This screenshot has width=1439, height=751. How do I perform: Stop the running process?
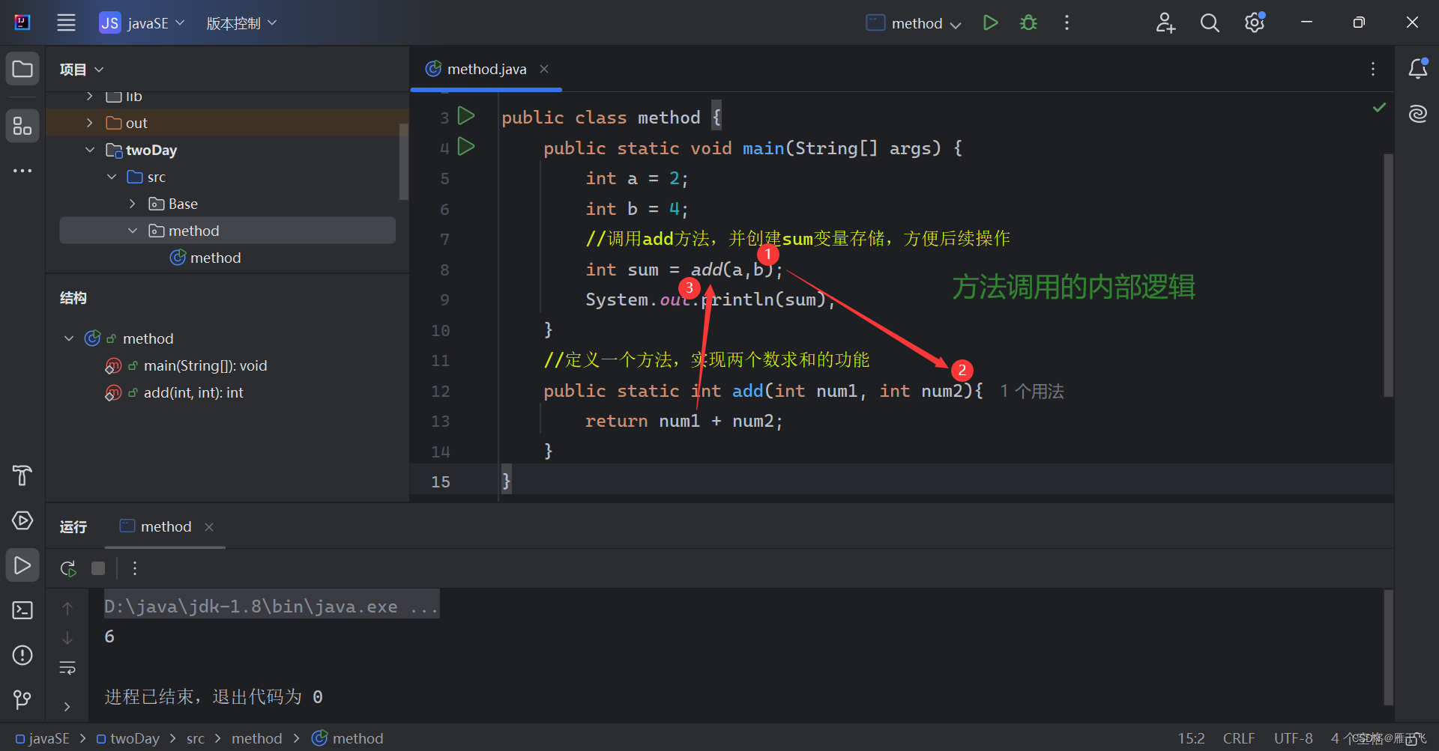pyautogui.click(x=98, y=568)
